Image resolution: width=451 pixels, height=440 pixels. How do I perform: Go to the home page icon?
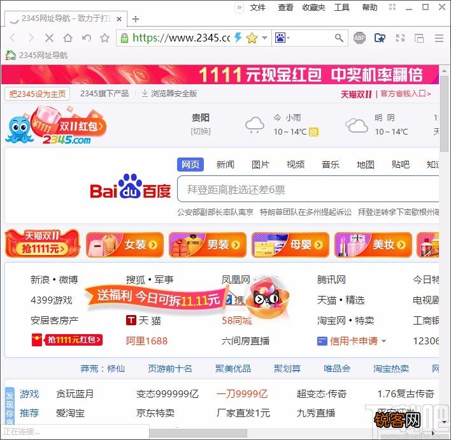(x=68, y=38)
